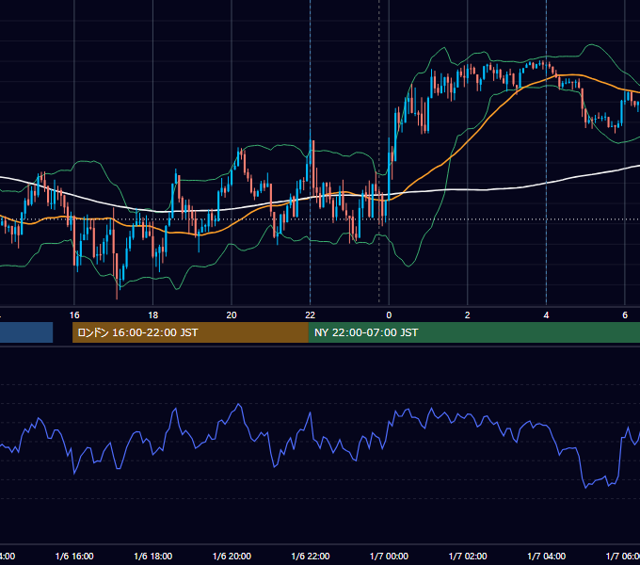The image size is (640, 565).
Task: Click the 1/6 16:00 date label
Action: (x=74, y=556)
